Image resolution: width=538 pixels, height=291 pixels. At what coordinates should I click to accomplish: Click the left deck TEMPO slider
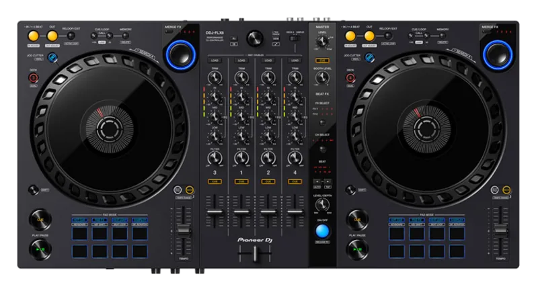(x=184, y=231)
